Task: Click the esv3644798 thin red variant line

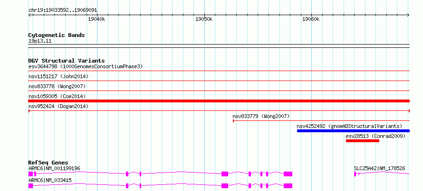Action: pos(219,71)
